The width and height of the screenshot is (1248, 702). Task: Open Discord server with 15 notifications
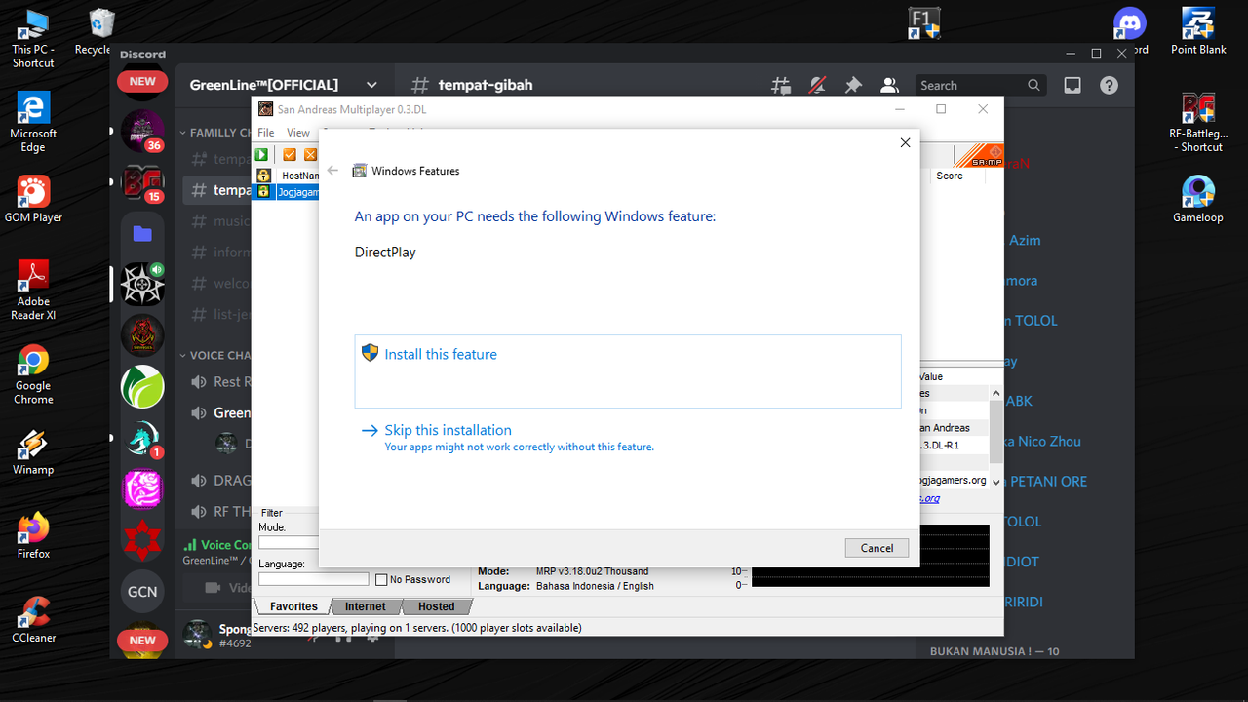click(142, 183)
